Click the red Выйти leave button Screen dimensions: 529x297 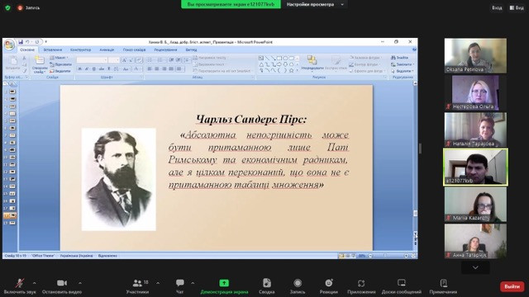click(512, 286)
